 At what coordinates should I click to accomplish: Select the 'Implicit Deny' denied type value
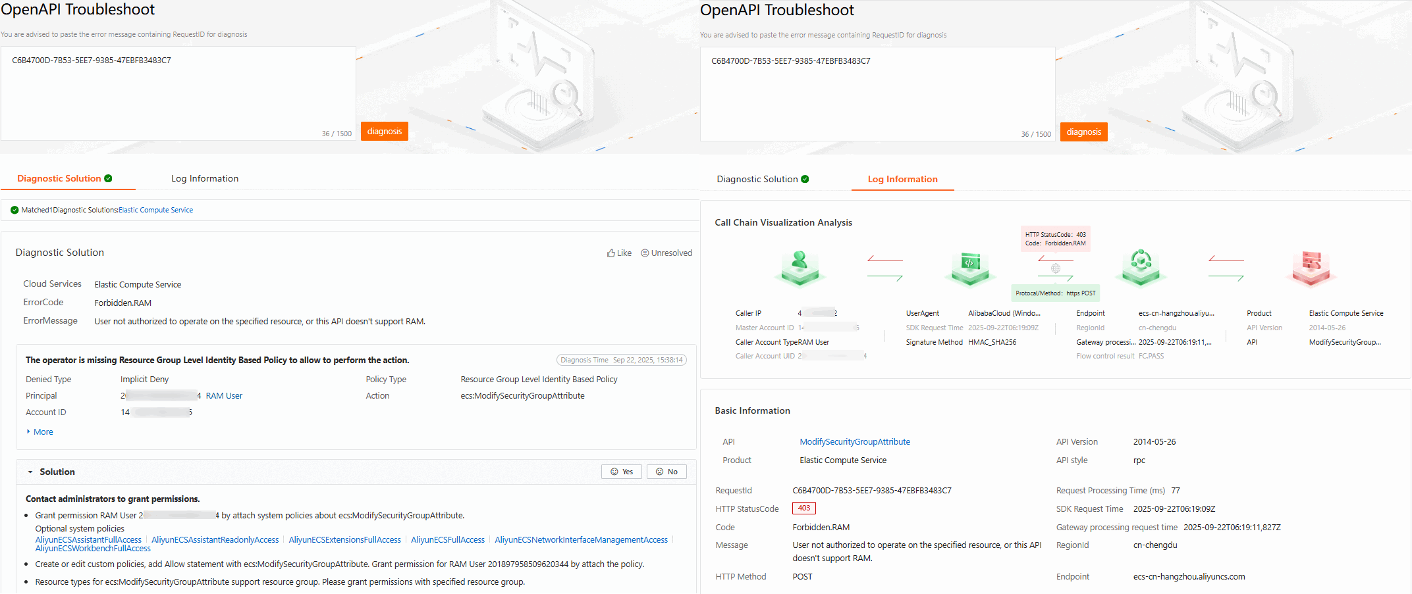tap(145, 380)
